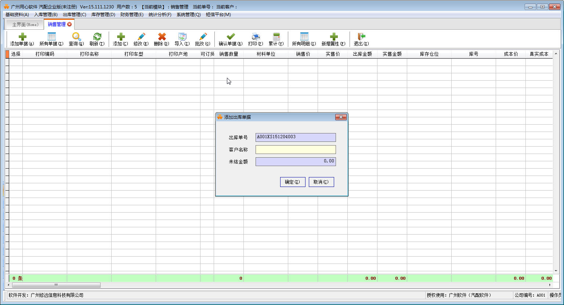Screen dimensions: 564x305
Task: Open the 基础资料(A) menu
Action: pyautogui.click(x=17, y=15)
